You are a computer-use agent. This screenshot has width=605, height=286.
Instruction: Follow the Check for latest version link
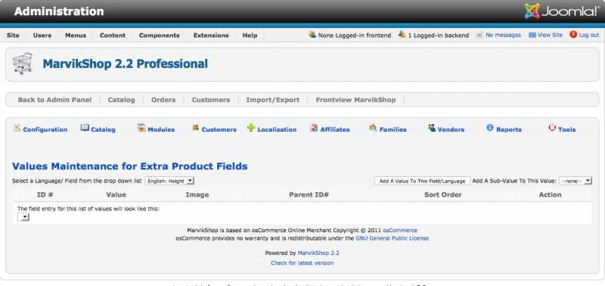click(302, 263)
